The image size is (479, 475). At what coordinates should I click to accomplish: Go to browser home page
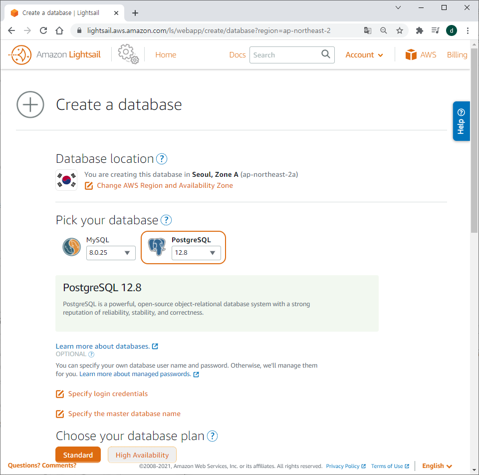click(59, 30)
